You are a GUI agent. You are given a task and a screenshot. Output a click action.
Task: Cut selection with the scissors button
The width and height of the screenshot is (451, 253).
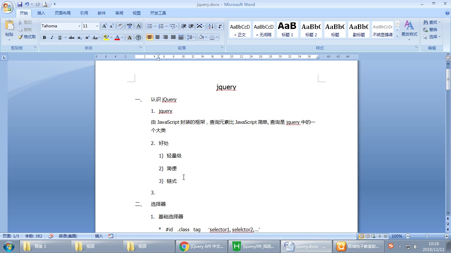pyautogui.click(x=25, y=22)
